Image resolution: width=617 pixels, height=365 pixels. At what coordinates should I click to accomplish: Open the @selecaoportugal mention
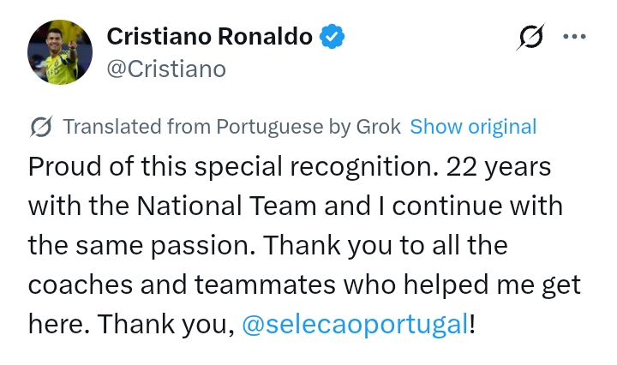click(x=355, y=325)
